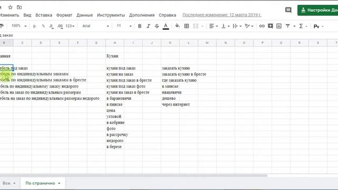Select cell 'в березе'

114,147
